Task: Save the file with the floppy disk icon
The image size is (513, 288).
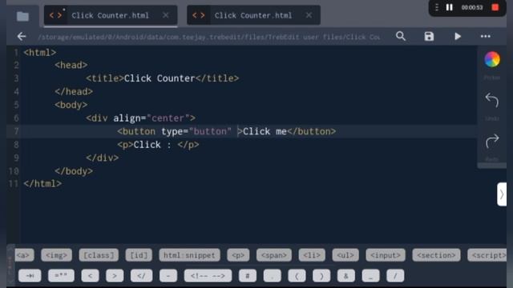Action: click(429, 36)
